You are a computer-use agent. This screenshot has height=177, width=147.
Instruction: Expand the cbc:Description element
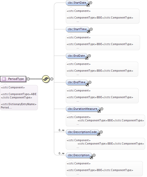94,155
